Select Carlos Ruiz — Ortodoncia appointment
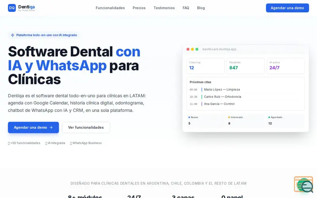Viewport: 317px width, 198px height. [222, 97]
